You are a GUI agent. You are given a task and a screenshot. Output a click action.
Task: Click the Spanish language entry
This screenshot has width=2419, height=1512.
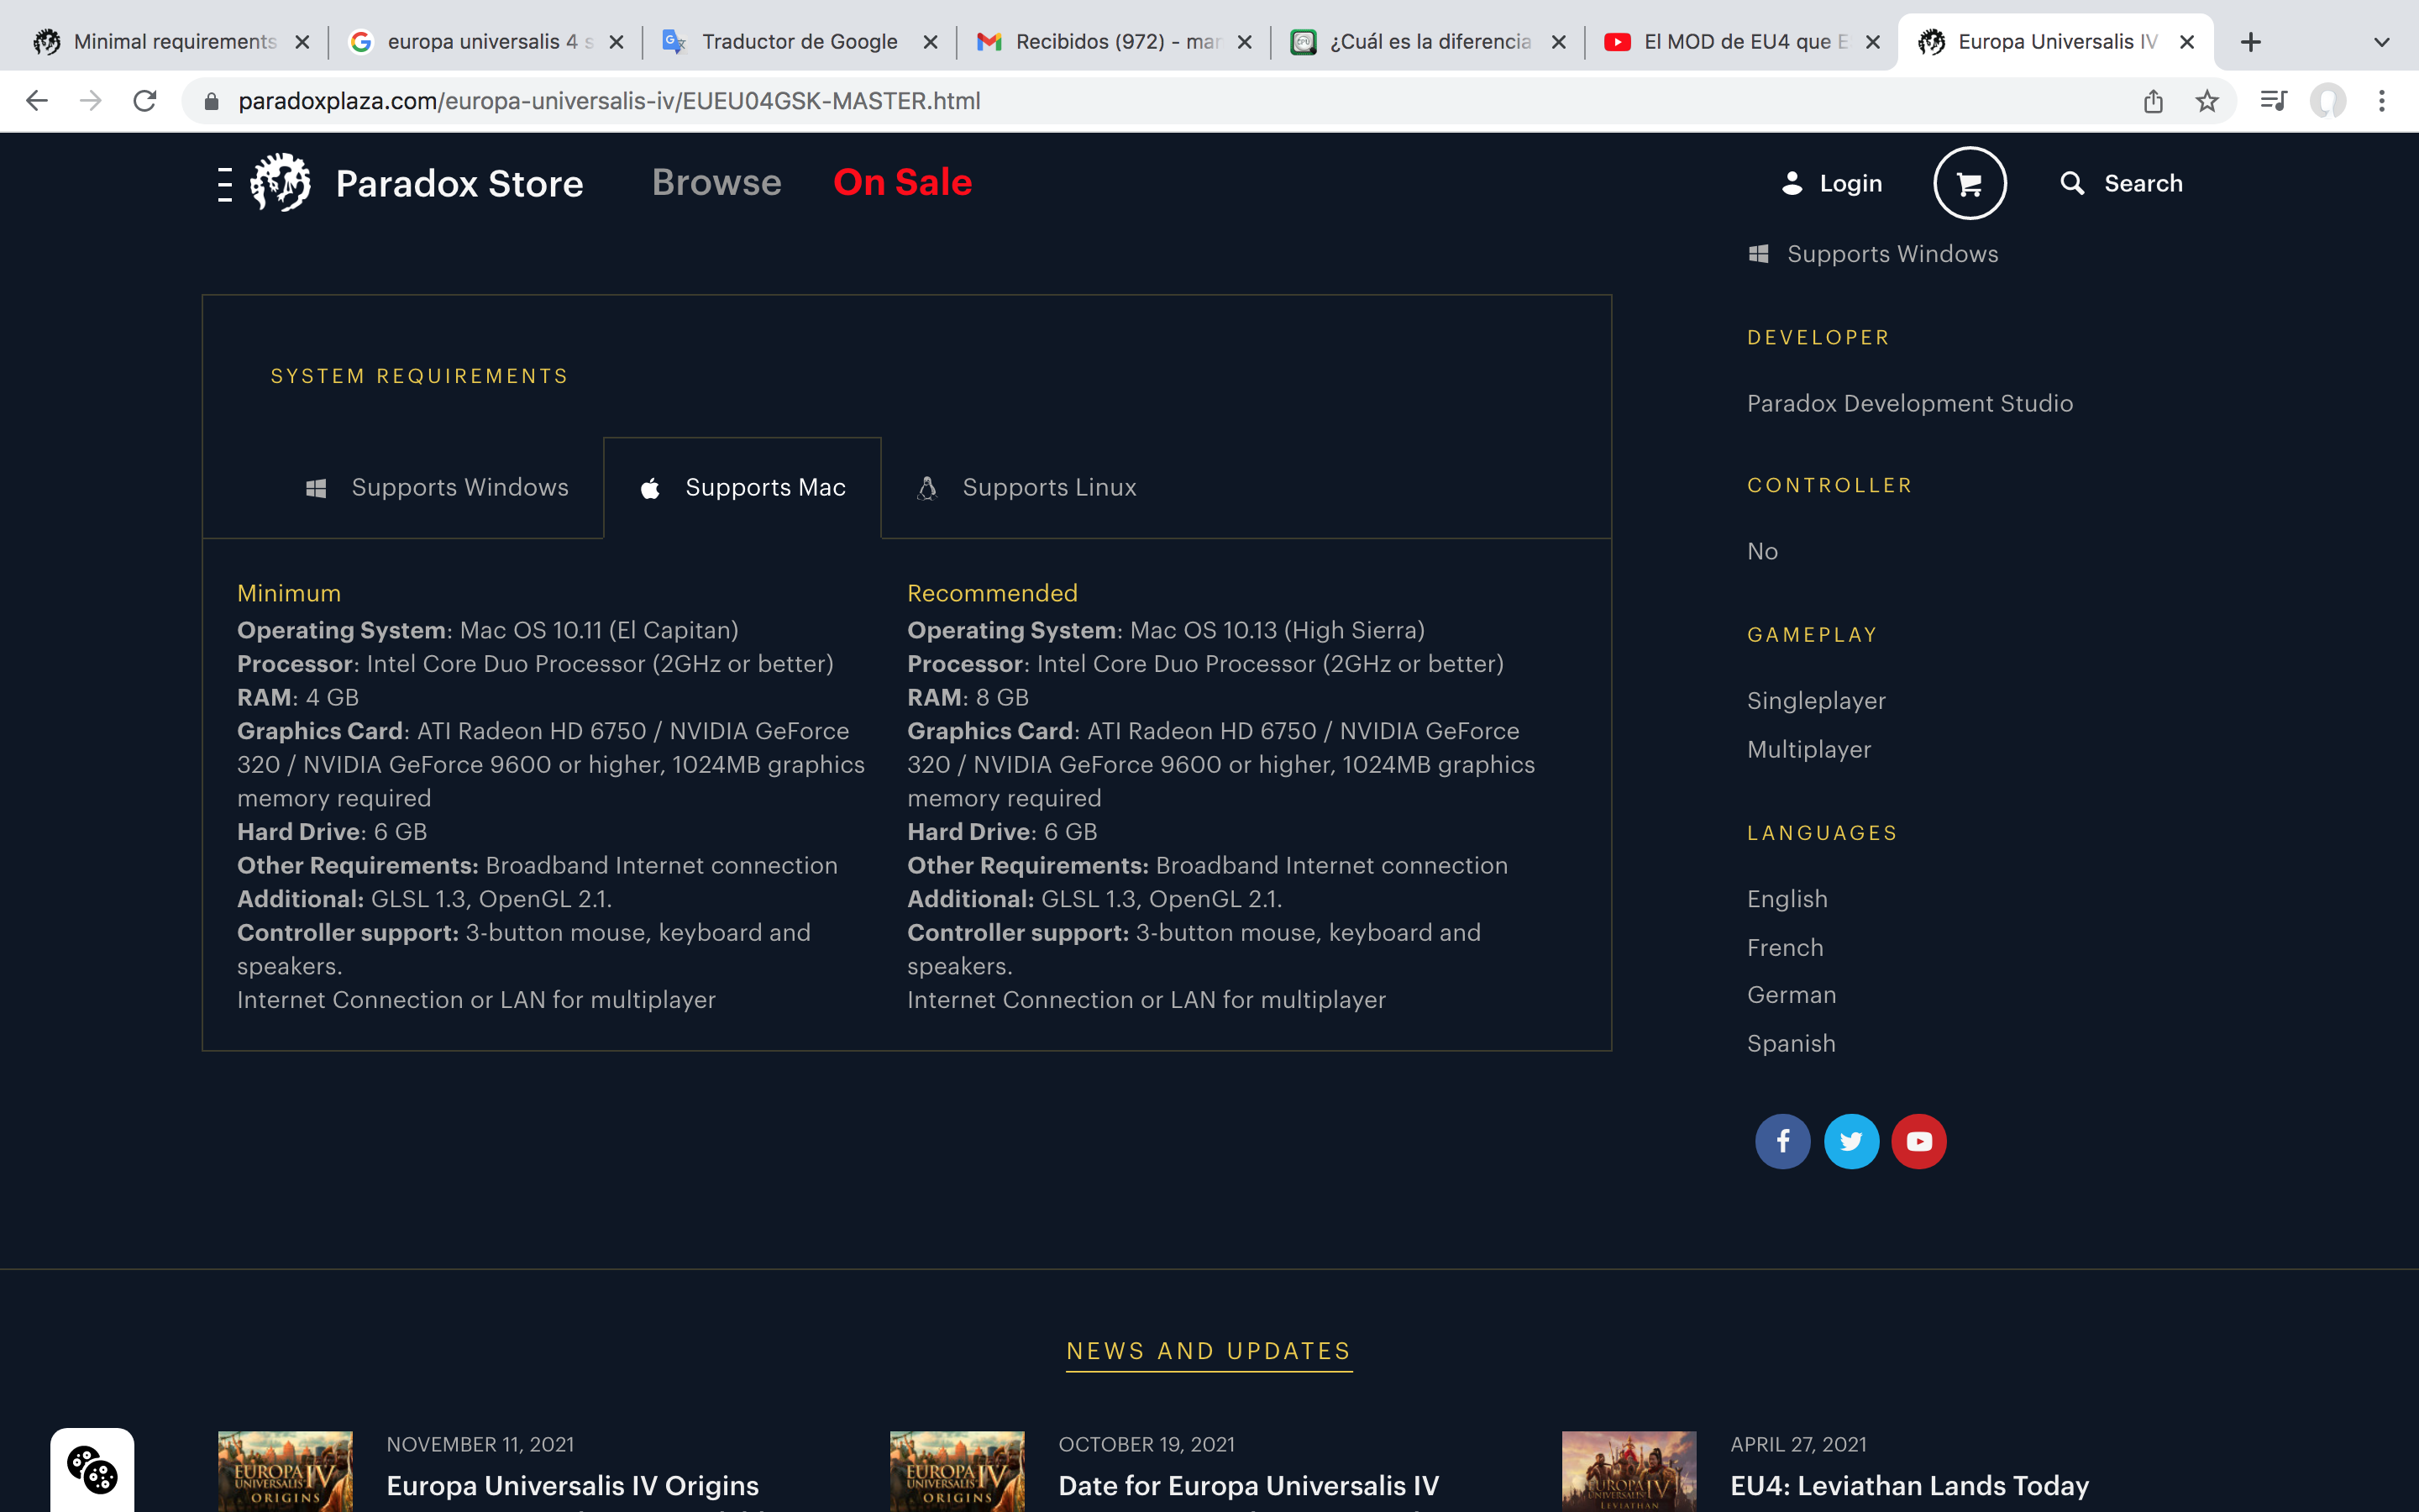pos(1790,1043)
